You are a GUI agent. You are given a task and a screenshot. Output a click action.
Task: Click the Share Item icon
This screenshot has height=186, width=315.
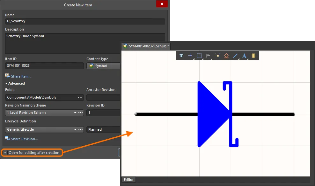(x=7, y=76)
